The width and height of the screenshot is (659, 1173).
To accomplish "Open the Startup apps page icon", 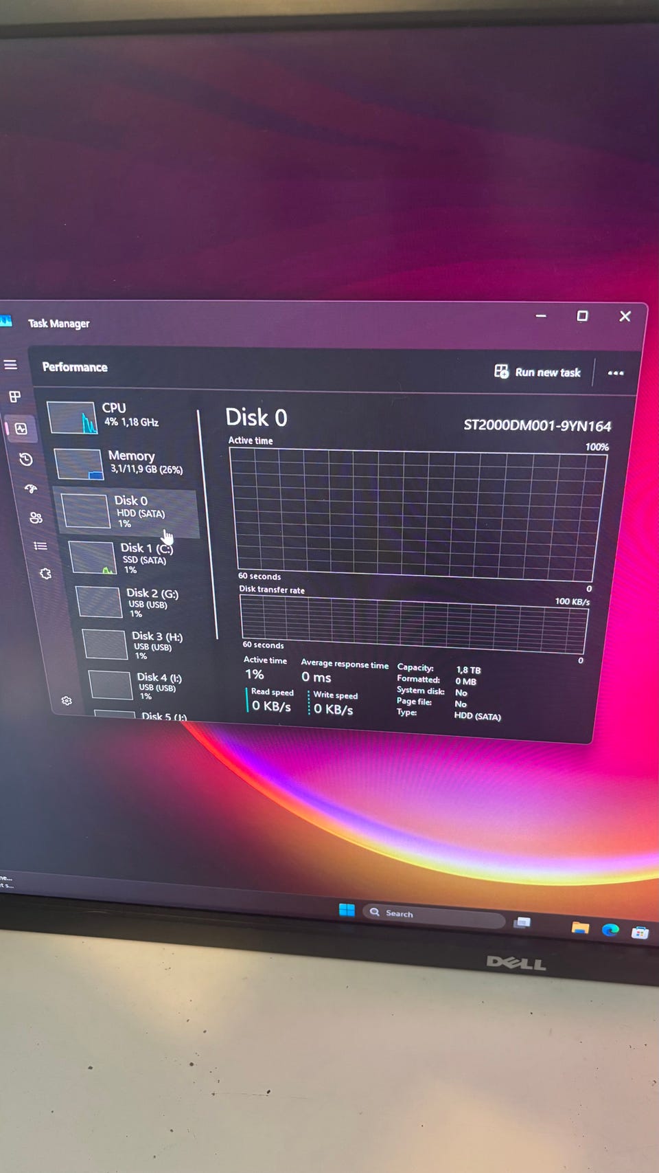I will (31, 489).
